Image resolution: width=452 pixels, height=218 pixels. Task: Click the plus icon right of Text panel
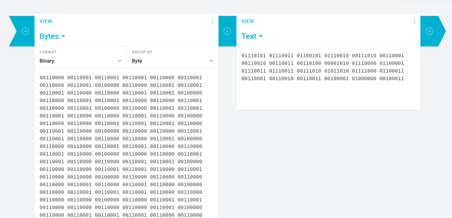pyautogui.click(x=429, y=31)
